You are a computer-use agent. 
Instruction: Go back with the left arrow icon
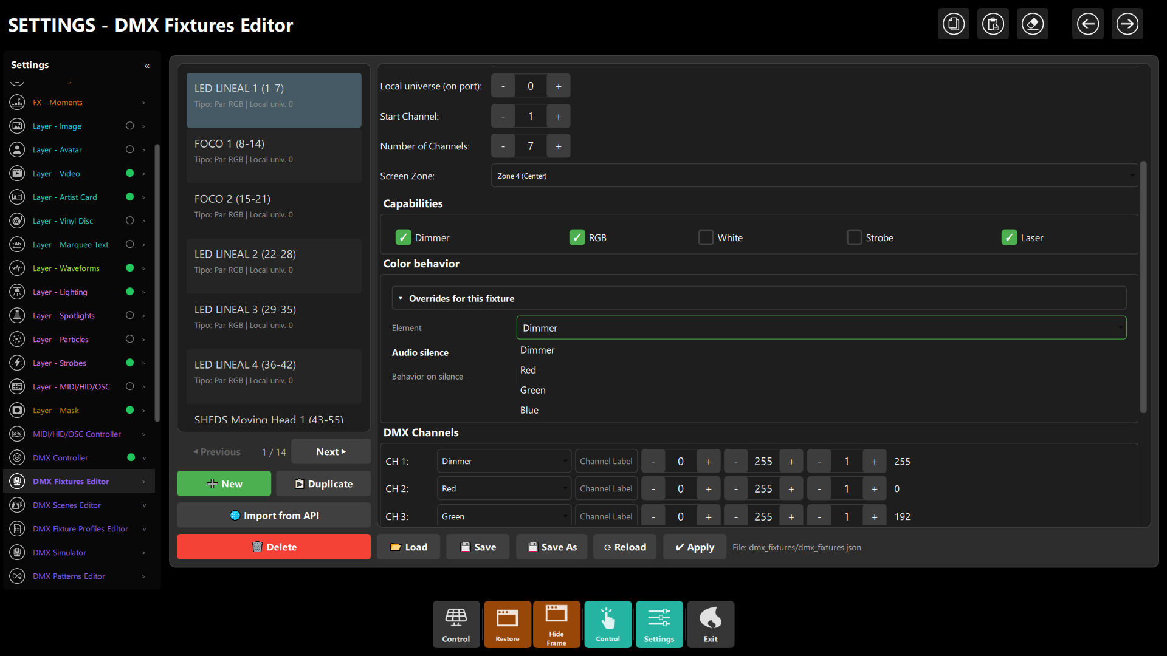point(1087,24)
